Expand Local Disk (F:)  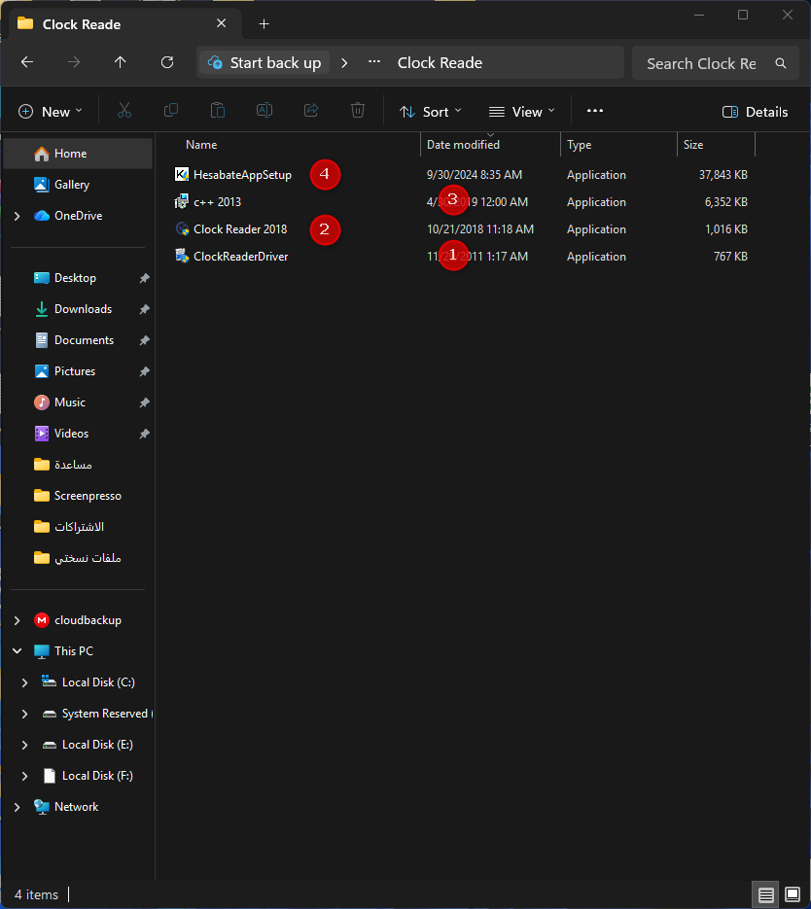24,776
